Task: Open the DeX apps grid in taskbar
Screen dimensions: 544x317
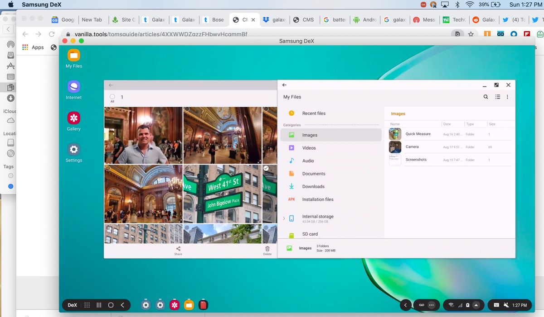Action: 87,305
